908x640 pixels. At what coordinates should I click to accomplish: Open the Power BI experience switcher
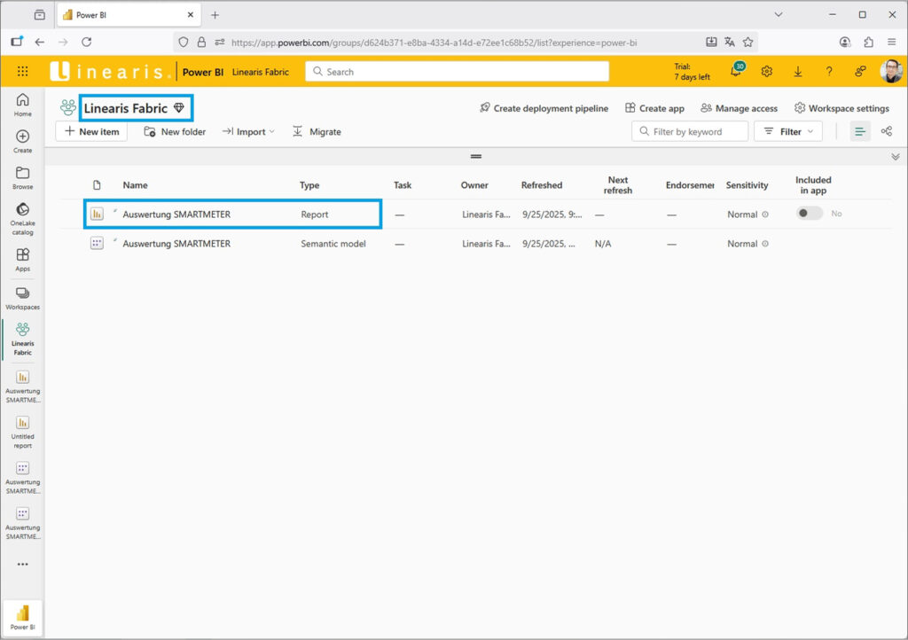[x=22, y=618]
